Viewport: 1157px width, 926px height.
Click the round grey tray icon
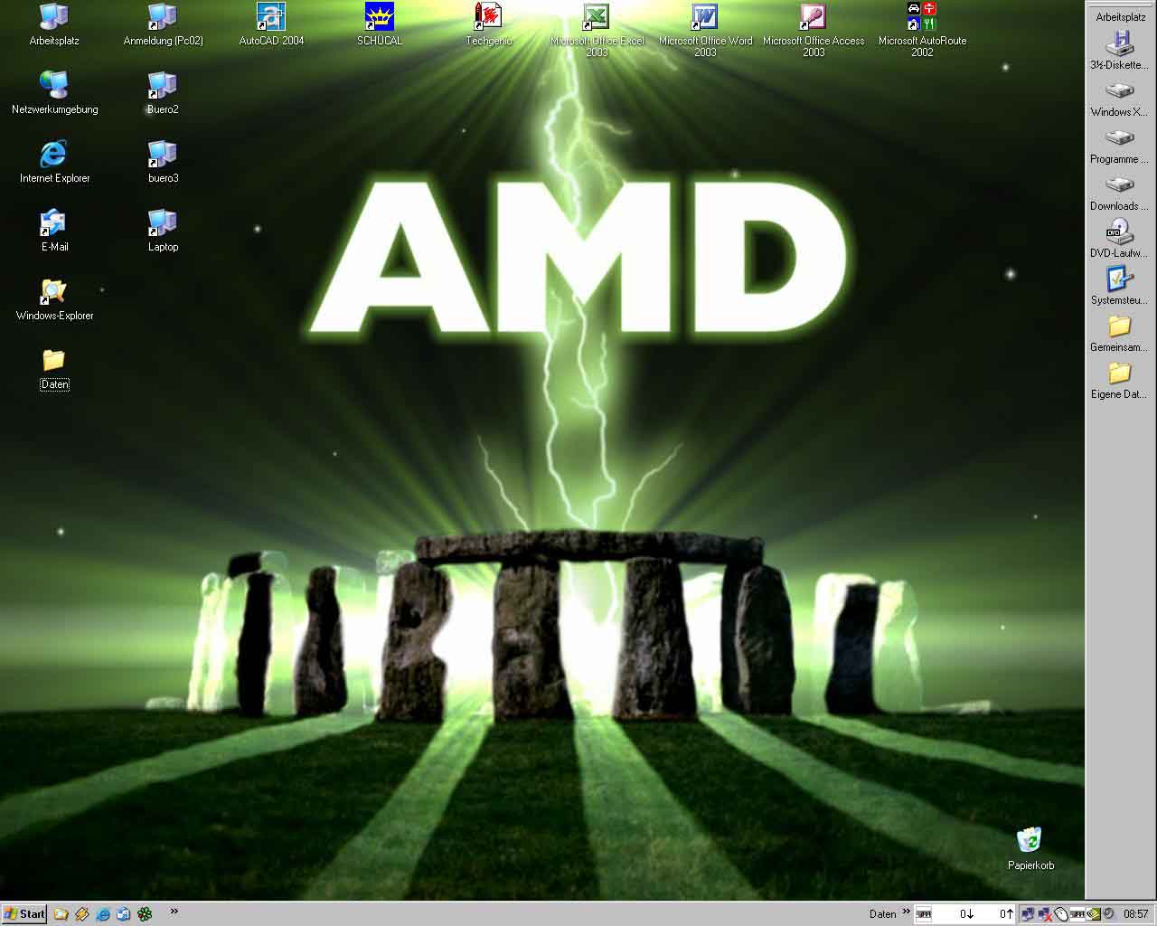[1108, 913]
